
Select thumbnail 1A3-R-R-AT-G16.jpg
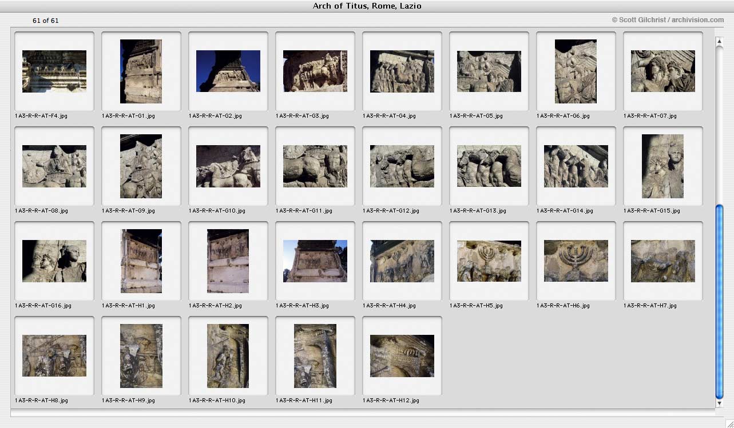pyautogui.click(x=54, y=261)
